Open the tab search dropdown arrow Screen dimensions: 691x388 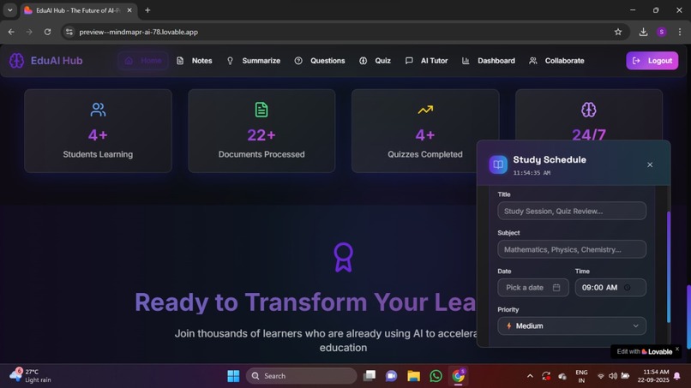9,10
